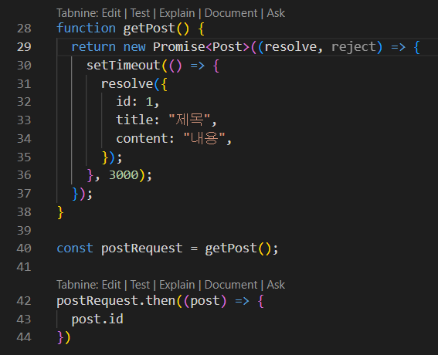Click 'Promise' on line 29
This screenshot has width=438, height=355.
[179, 46]
